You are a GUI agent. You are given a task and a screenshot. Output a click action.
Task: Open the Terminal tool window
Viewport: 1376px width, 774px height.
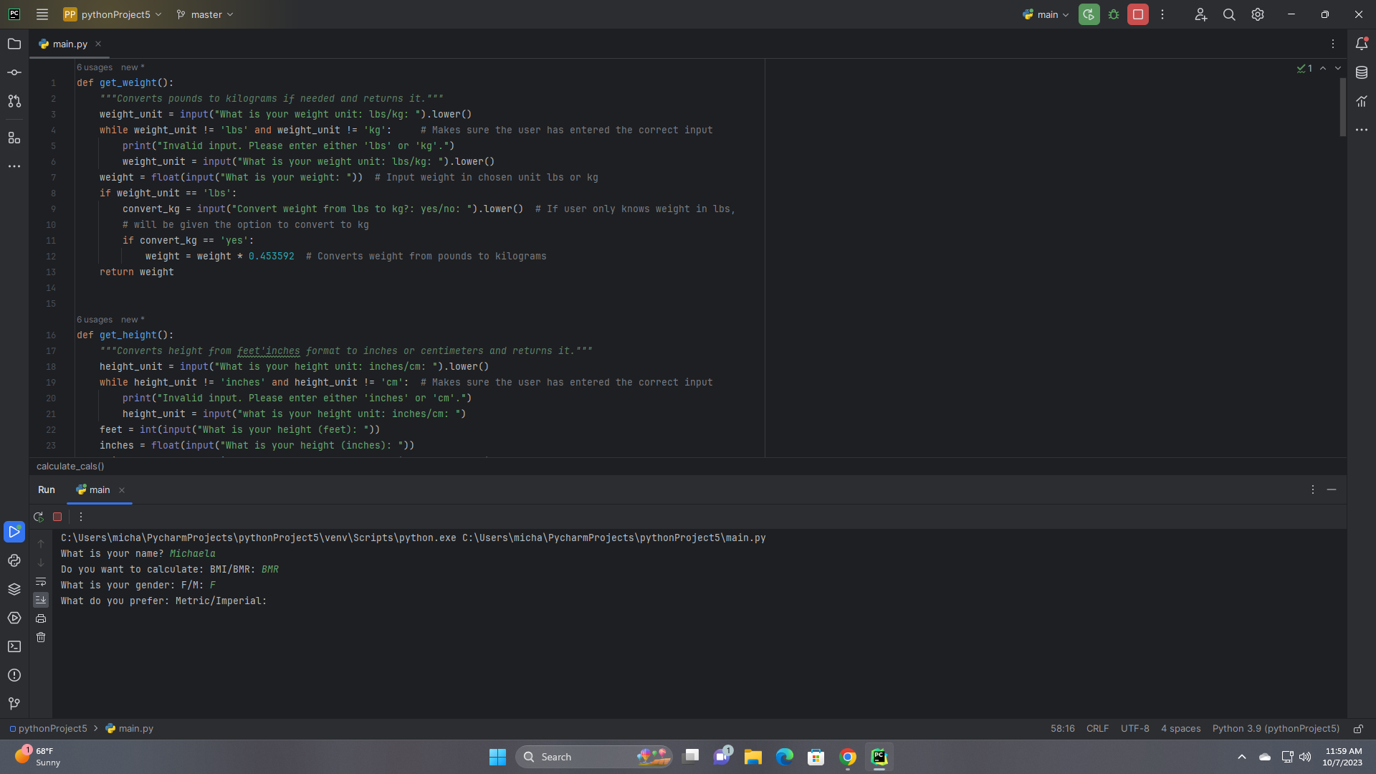click(x=14, y=646)
